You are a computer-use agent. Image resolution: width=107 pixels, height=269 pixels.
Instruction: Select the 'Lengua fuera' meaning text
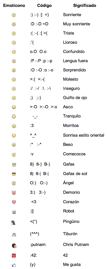pyautogui.click(x=75, y=61)
